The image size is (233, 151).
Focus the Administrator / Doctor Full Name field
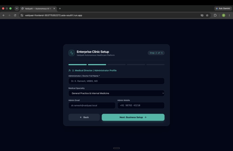pos(116,81)
